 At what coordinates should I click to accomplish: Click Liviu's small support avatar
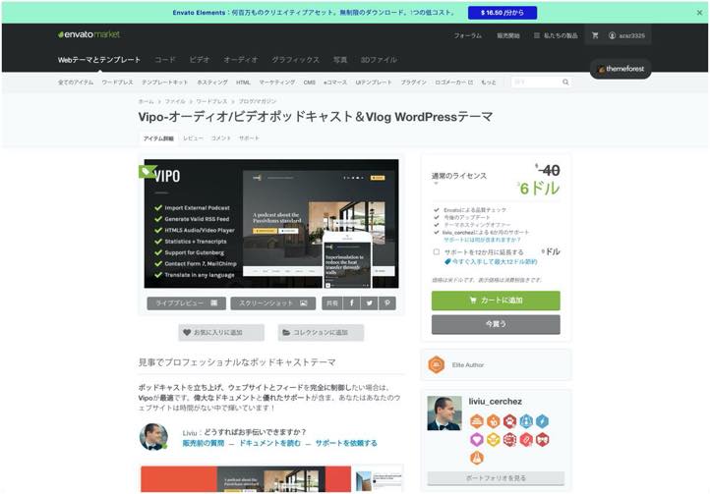coord(153,437)
